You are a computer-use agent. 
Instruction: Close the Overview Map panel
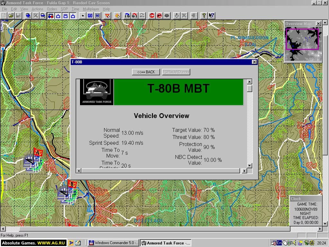click(318, 24)
